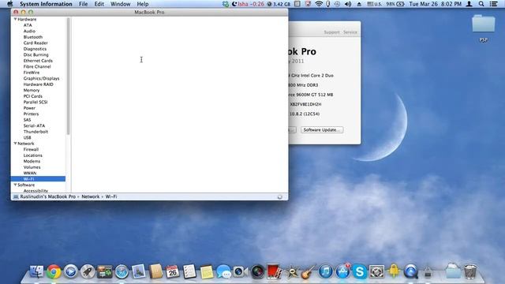Open the System Information menu
Screen dimensions: 505x284
(x=46, y=4)
